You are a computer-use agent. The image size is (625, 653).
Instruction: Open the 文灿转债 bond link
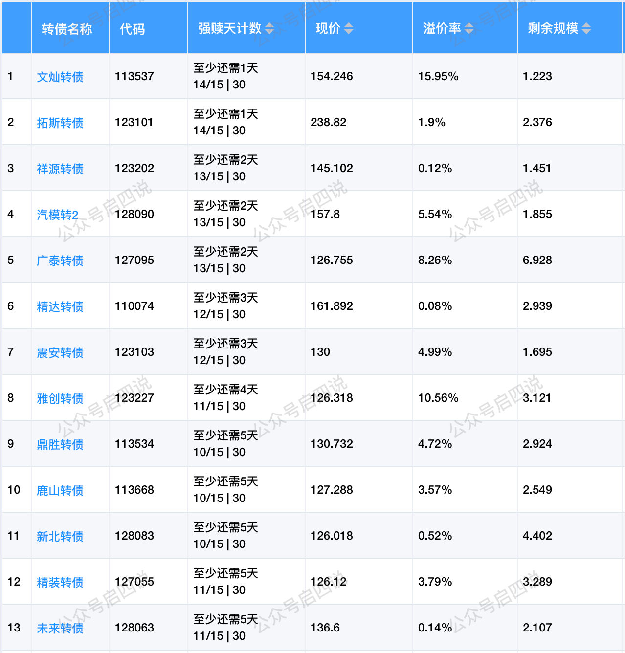pyautogui.click(x=60, y=77)
